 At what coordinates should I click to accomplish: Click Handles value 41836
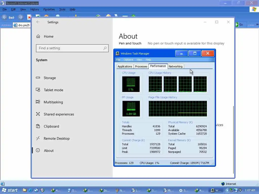[x=156, y=126]
